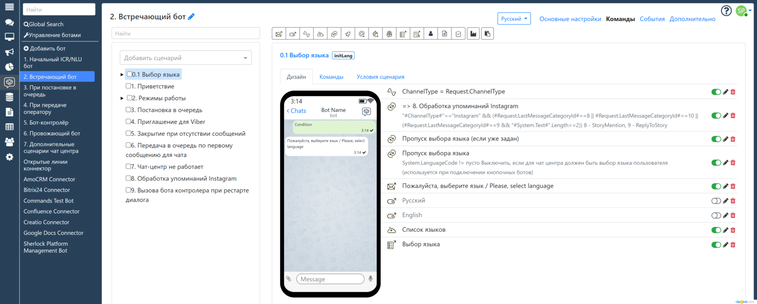Check the box for 1. Приветствие scenario
Image resolution: width=757 pixels, height=304 pixels.
pyautogui.click(x=128, y=86)
